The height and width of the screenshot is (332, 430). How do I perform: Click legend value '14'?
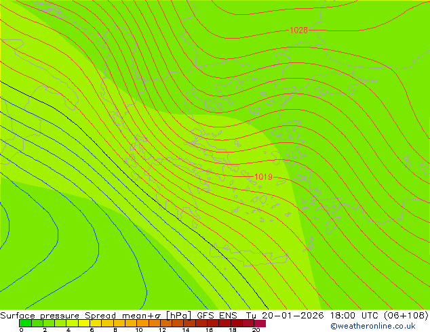[x=186, y=329]
